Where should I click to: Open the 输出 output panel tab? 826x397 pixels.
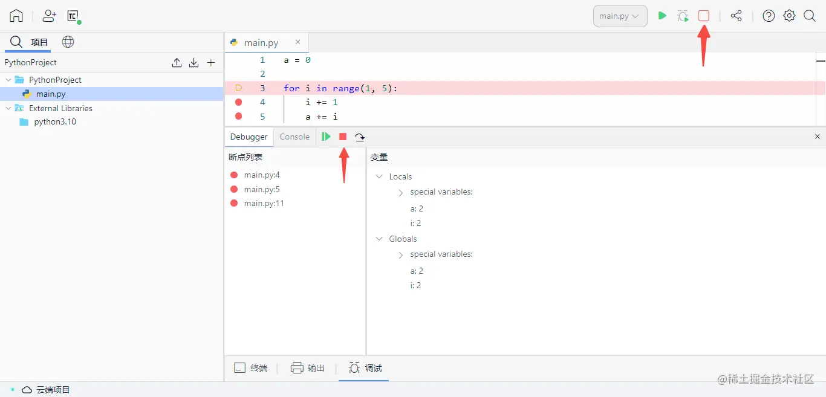click(308, 368)
